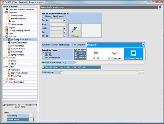Viewport: 164px width, 124px height.
Task: Open the Port Nb. dropdown
Action: click(x=65, y=20)
